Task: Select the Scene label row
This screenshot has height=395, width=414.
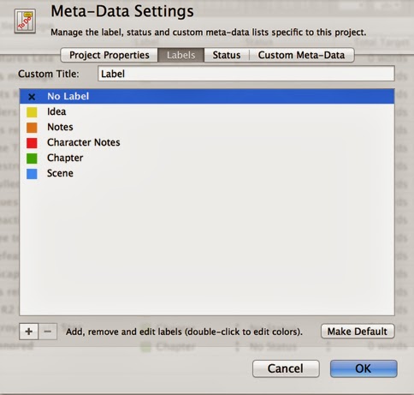Action: pyautogui.click(x=207, y=173)
